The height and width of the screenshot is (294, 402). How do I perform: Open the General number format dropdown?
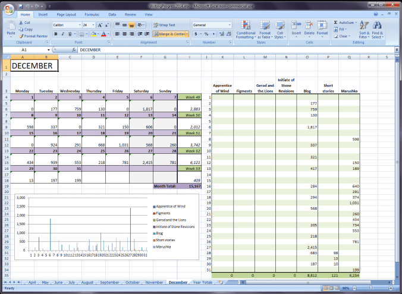pyautogui.click(x=229, y=25)
